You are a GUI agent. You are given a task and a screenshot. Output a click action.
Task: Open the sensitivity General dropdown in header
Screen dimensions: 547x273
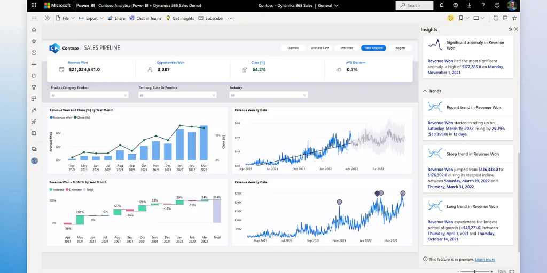[328, 5]
